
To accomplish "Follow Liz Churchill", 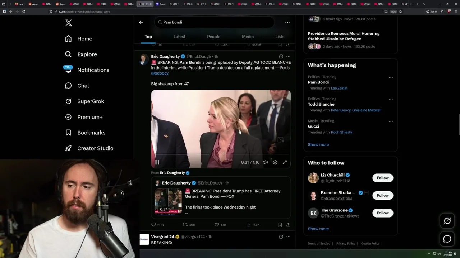I will (x=383, y=178).
